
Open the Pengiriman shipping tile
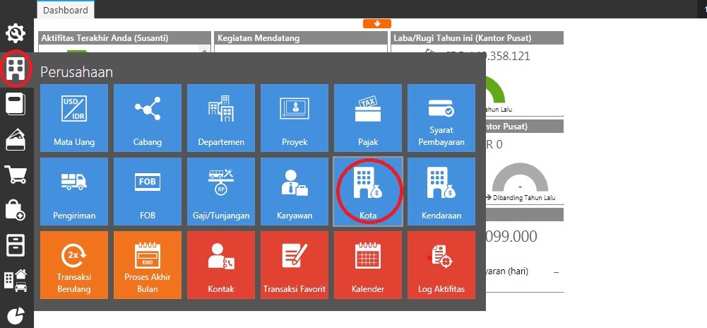pyautogui.click(x=74, y=192)
